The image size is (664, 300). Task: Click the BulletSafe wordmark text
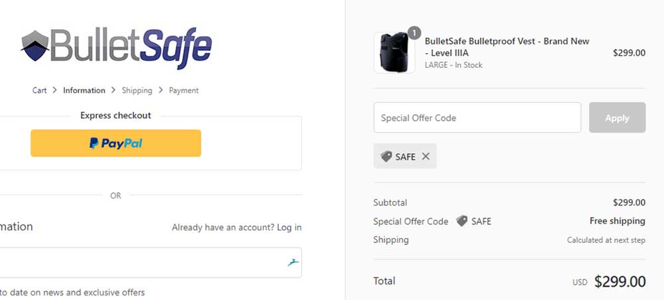click(130, 46)
